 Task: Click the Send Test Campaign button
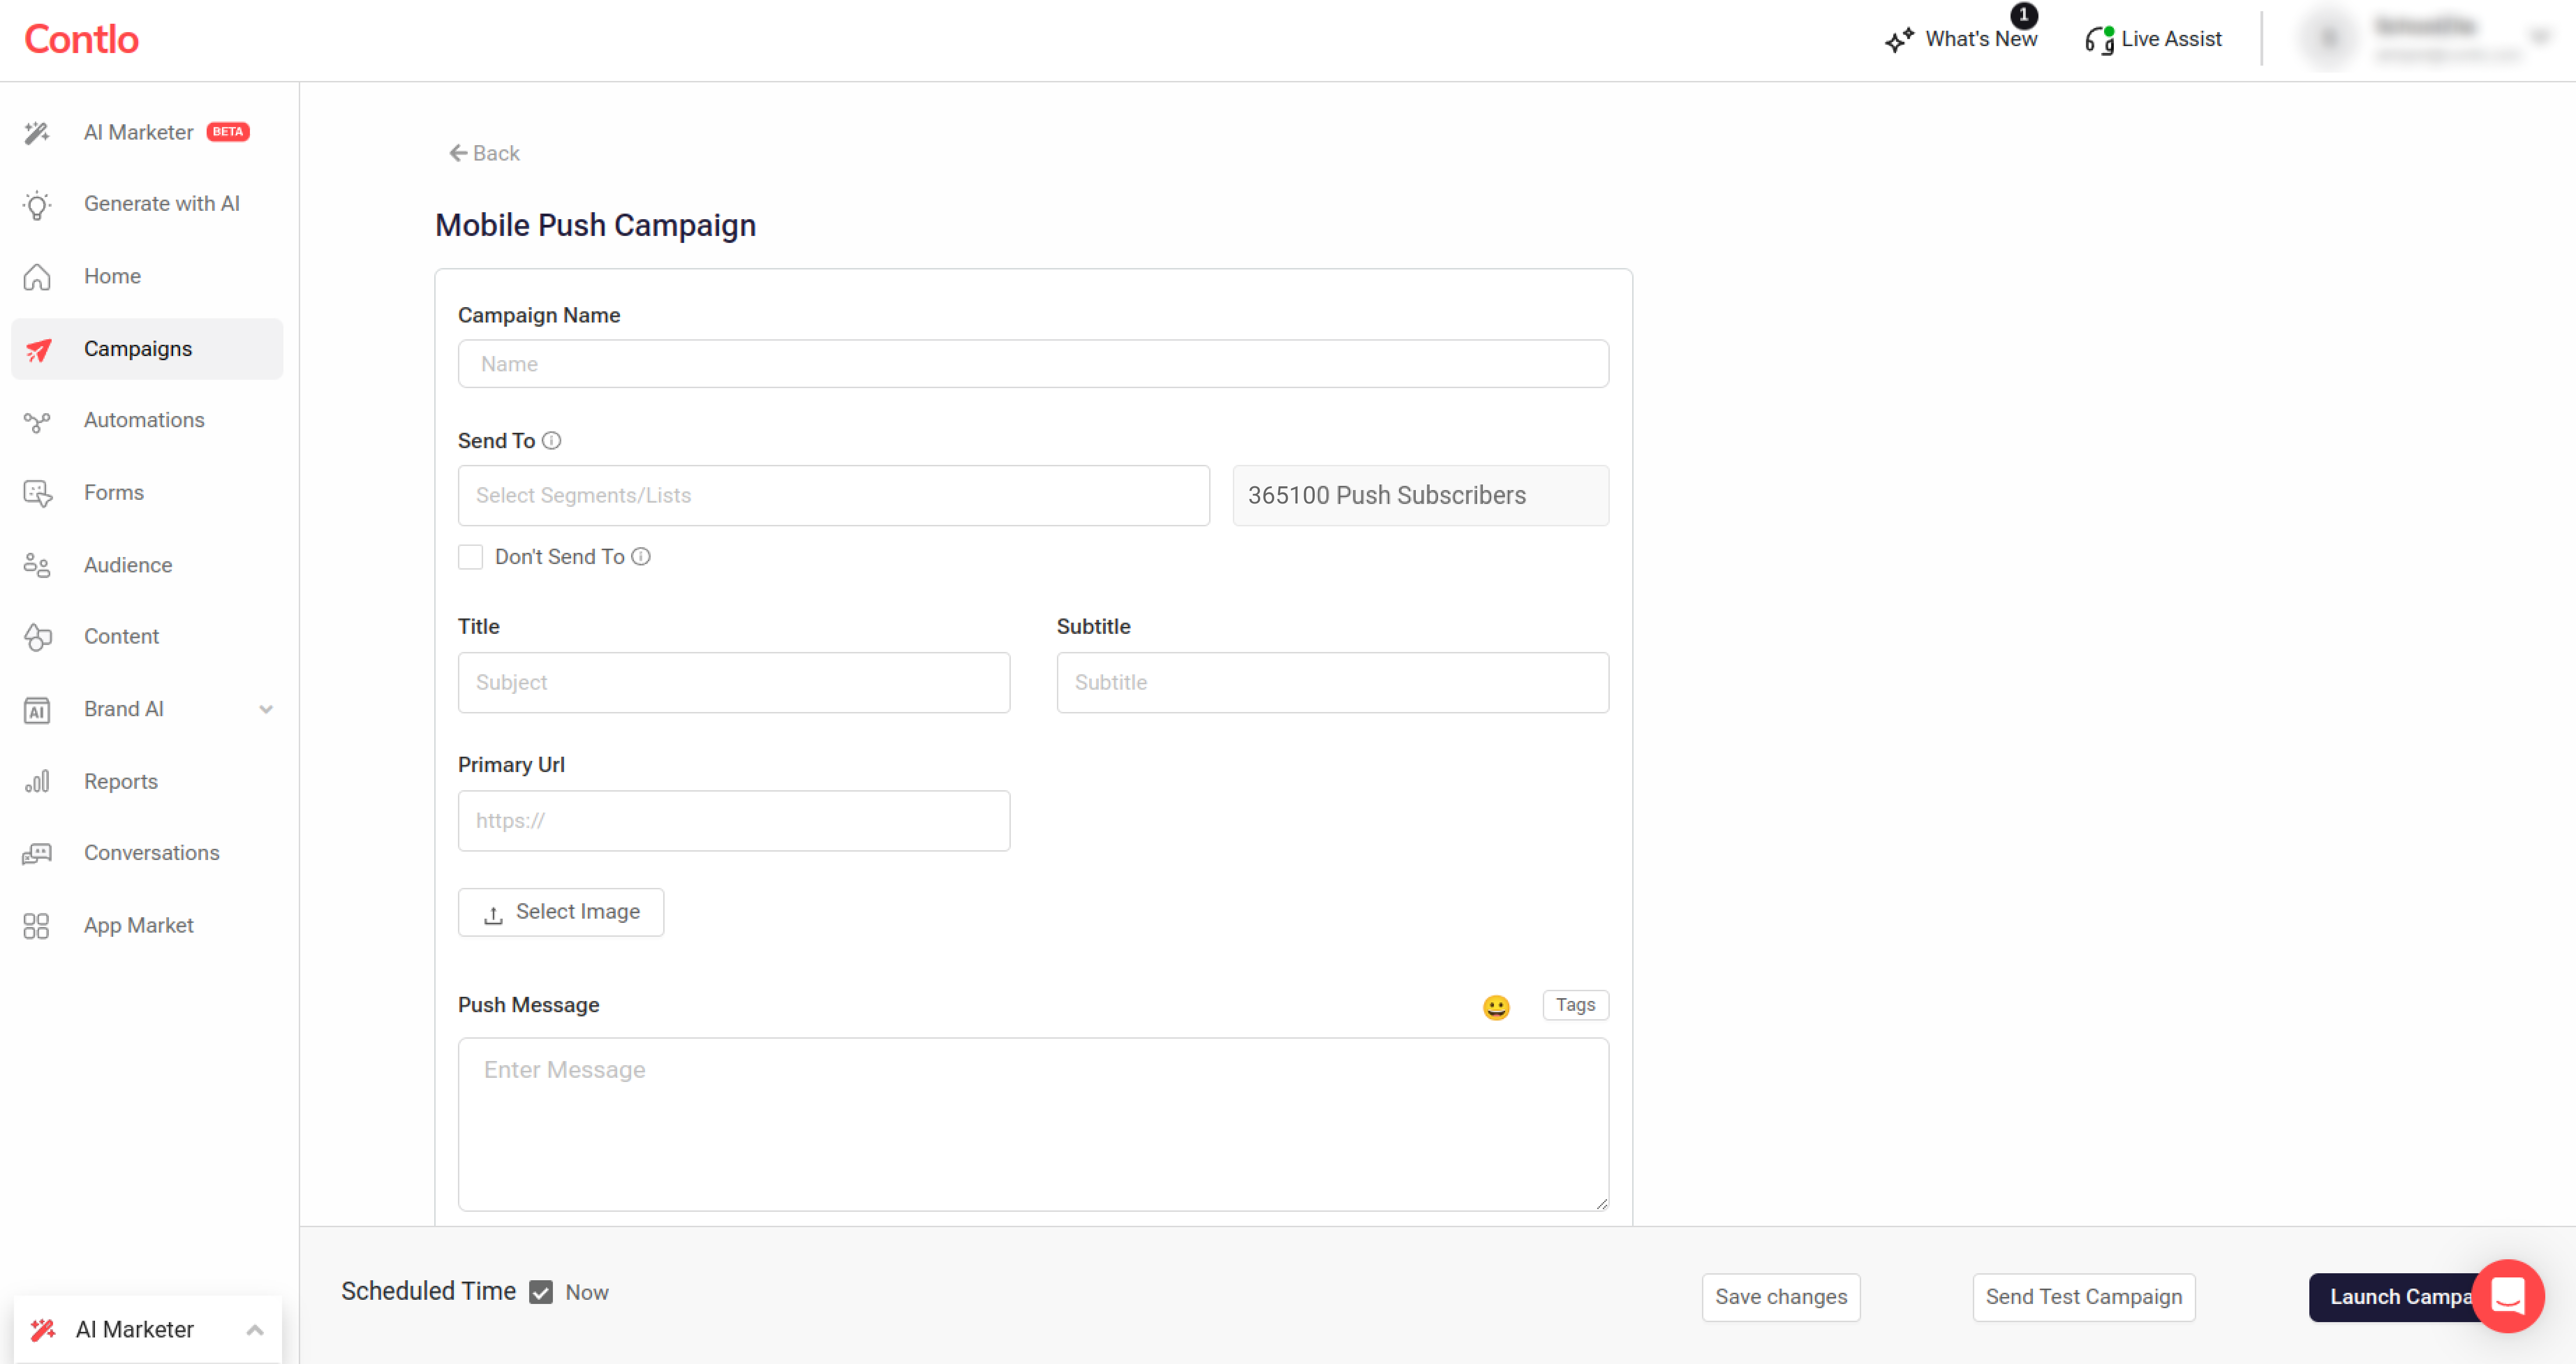click(2083, 1297)
